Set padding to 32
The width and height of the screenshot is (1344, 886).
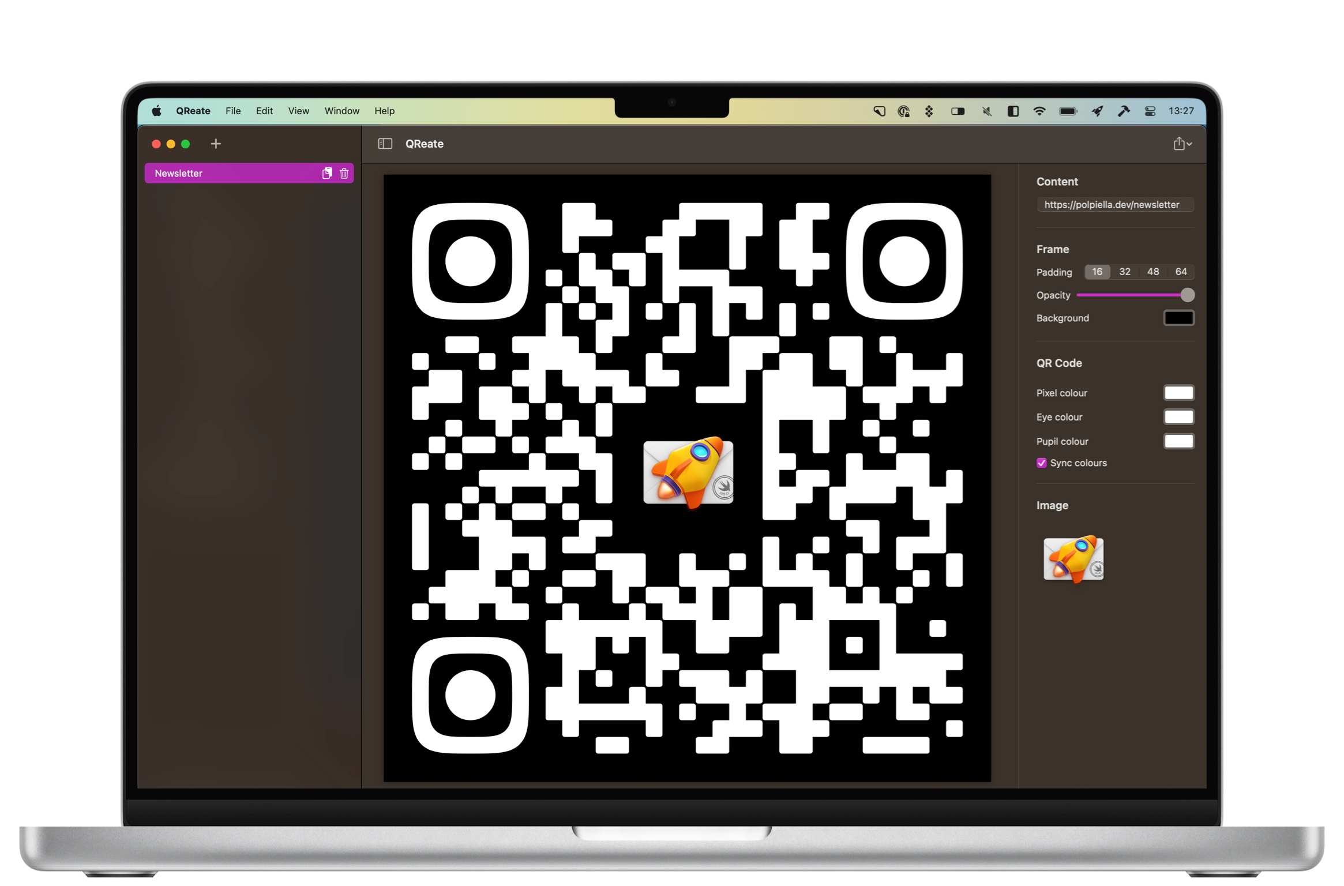click(x=1124, y=272)
